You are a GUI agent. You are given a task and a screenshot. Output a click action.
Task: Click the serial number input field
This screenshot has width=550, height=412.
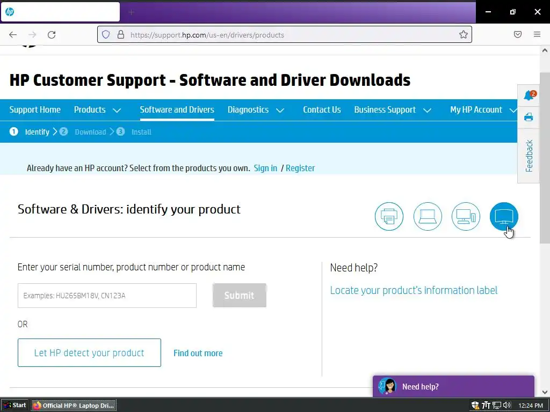[x=107, y=296]
